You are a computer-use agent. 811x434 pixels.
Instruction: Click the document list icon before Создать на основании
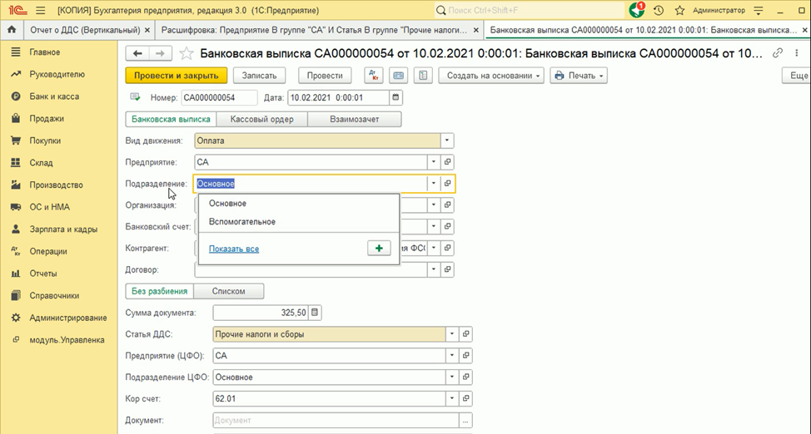tap(423, 76)
